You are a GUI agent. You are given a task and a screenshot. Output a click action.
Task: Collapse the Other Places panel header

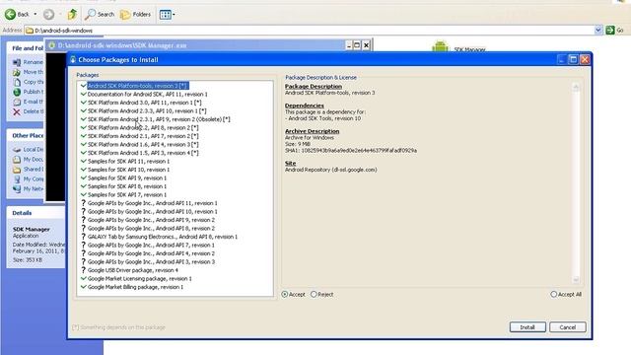coord(26,136)
